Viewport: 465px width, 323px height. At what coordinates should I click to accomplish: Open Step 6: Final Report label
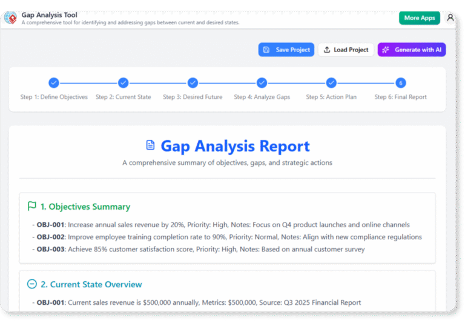[x=400, y=97]
